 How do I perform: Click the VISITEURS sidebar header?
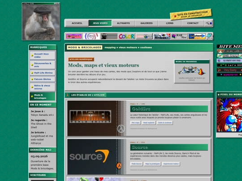(43, 175)
